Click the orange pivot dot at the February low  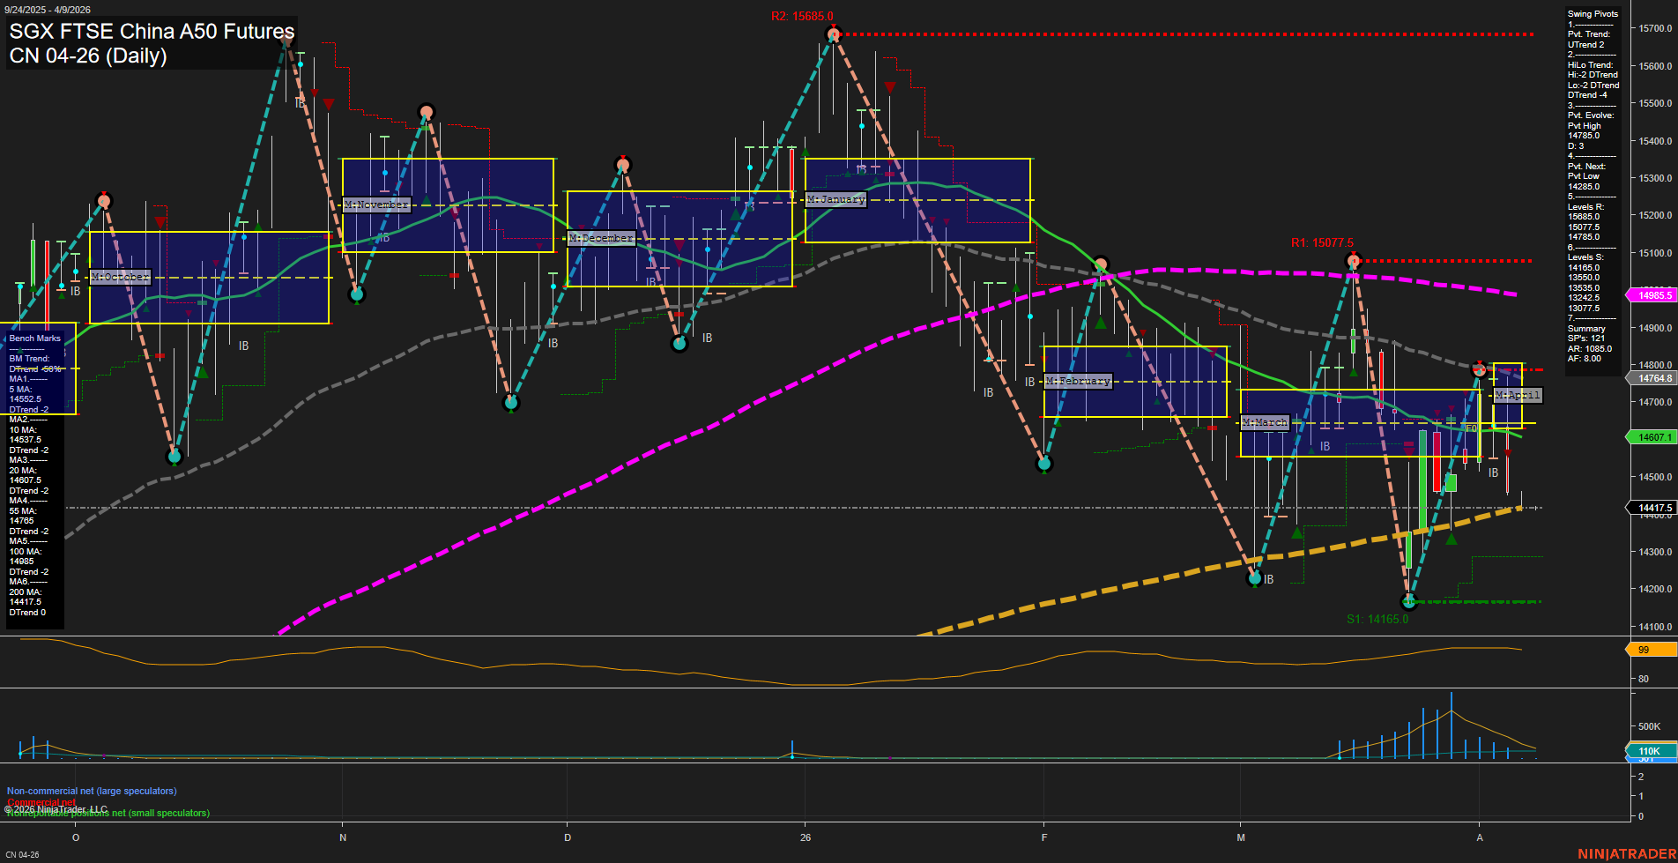coord(1043,463)
